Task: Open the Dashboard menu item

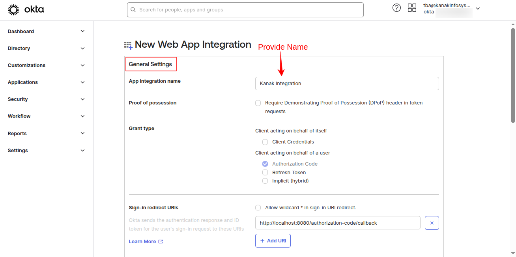Action: point(21,32)
